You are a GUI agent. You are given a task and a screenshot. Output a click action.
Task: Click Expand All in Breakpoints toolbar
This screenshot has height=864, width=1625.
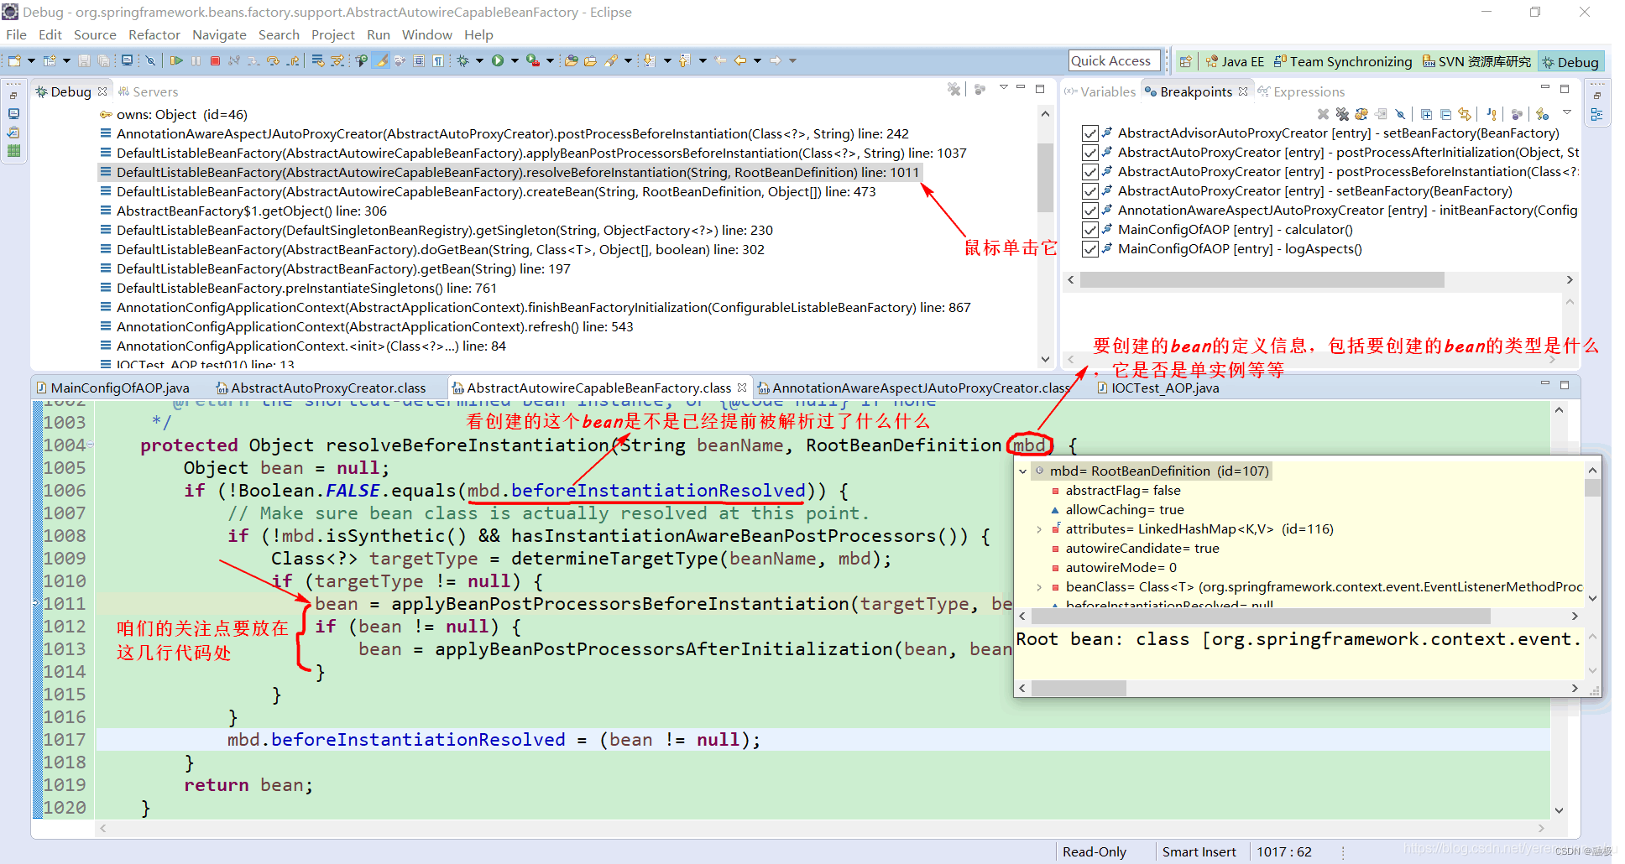pyautogui.click(x=1426, y=114)
